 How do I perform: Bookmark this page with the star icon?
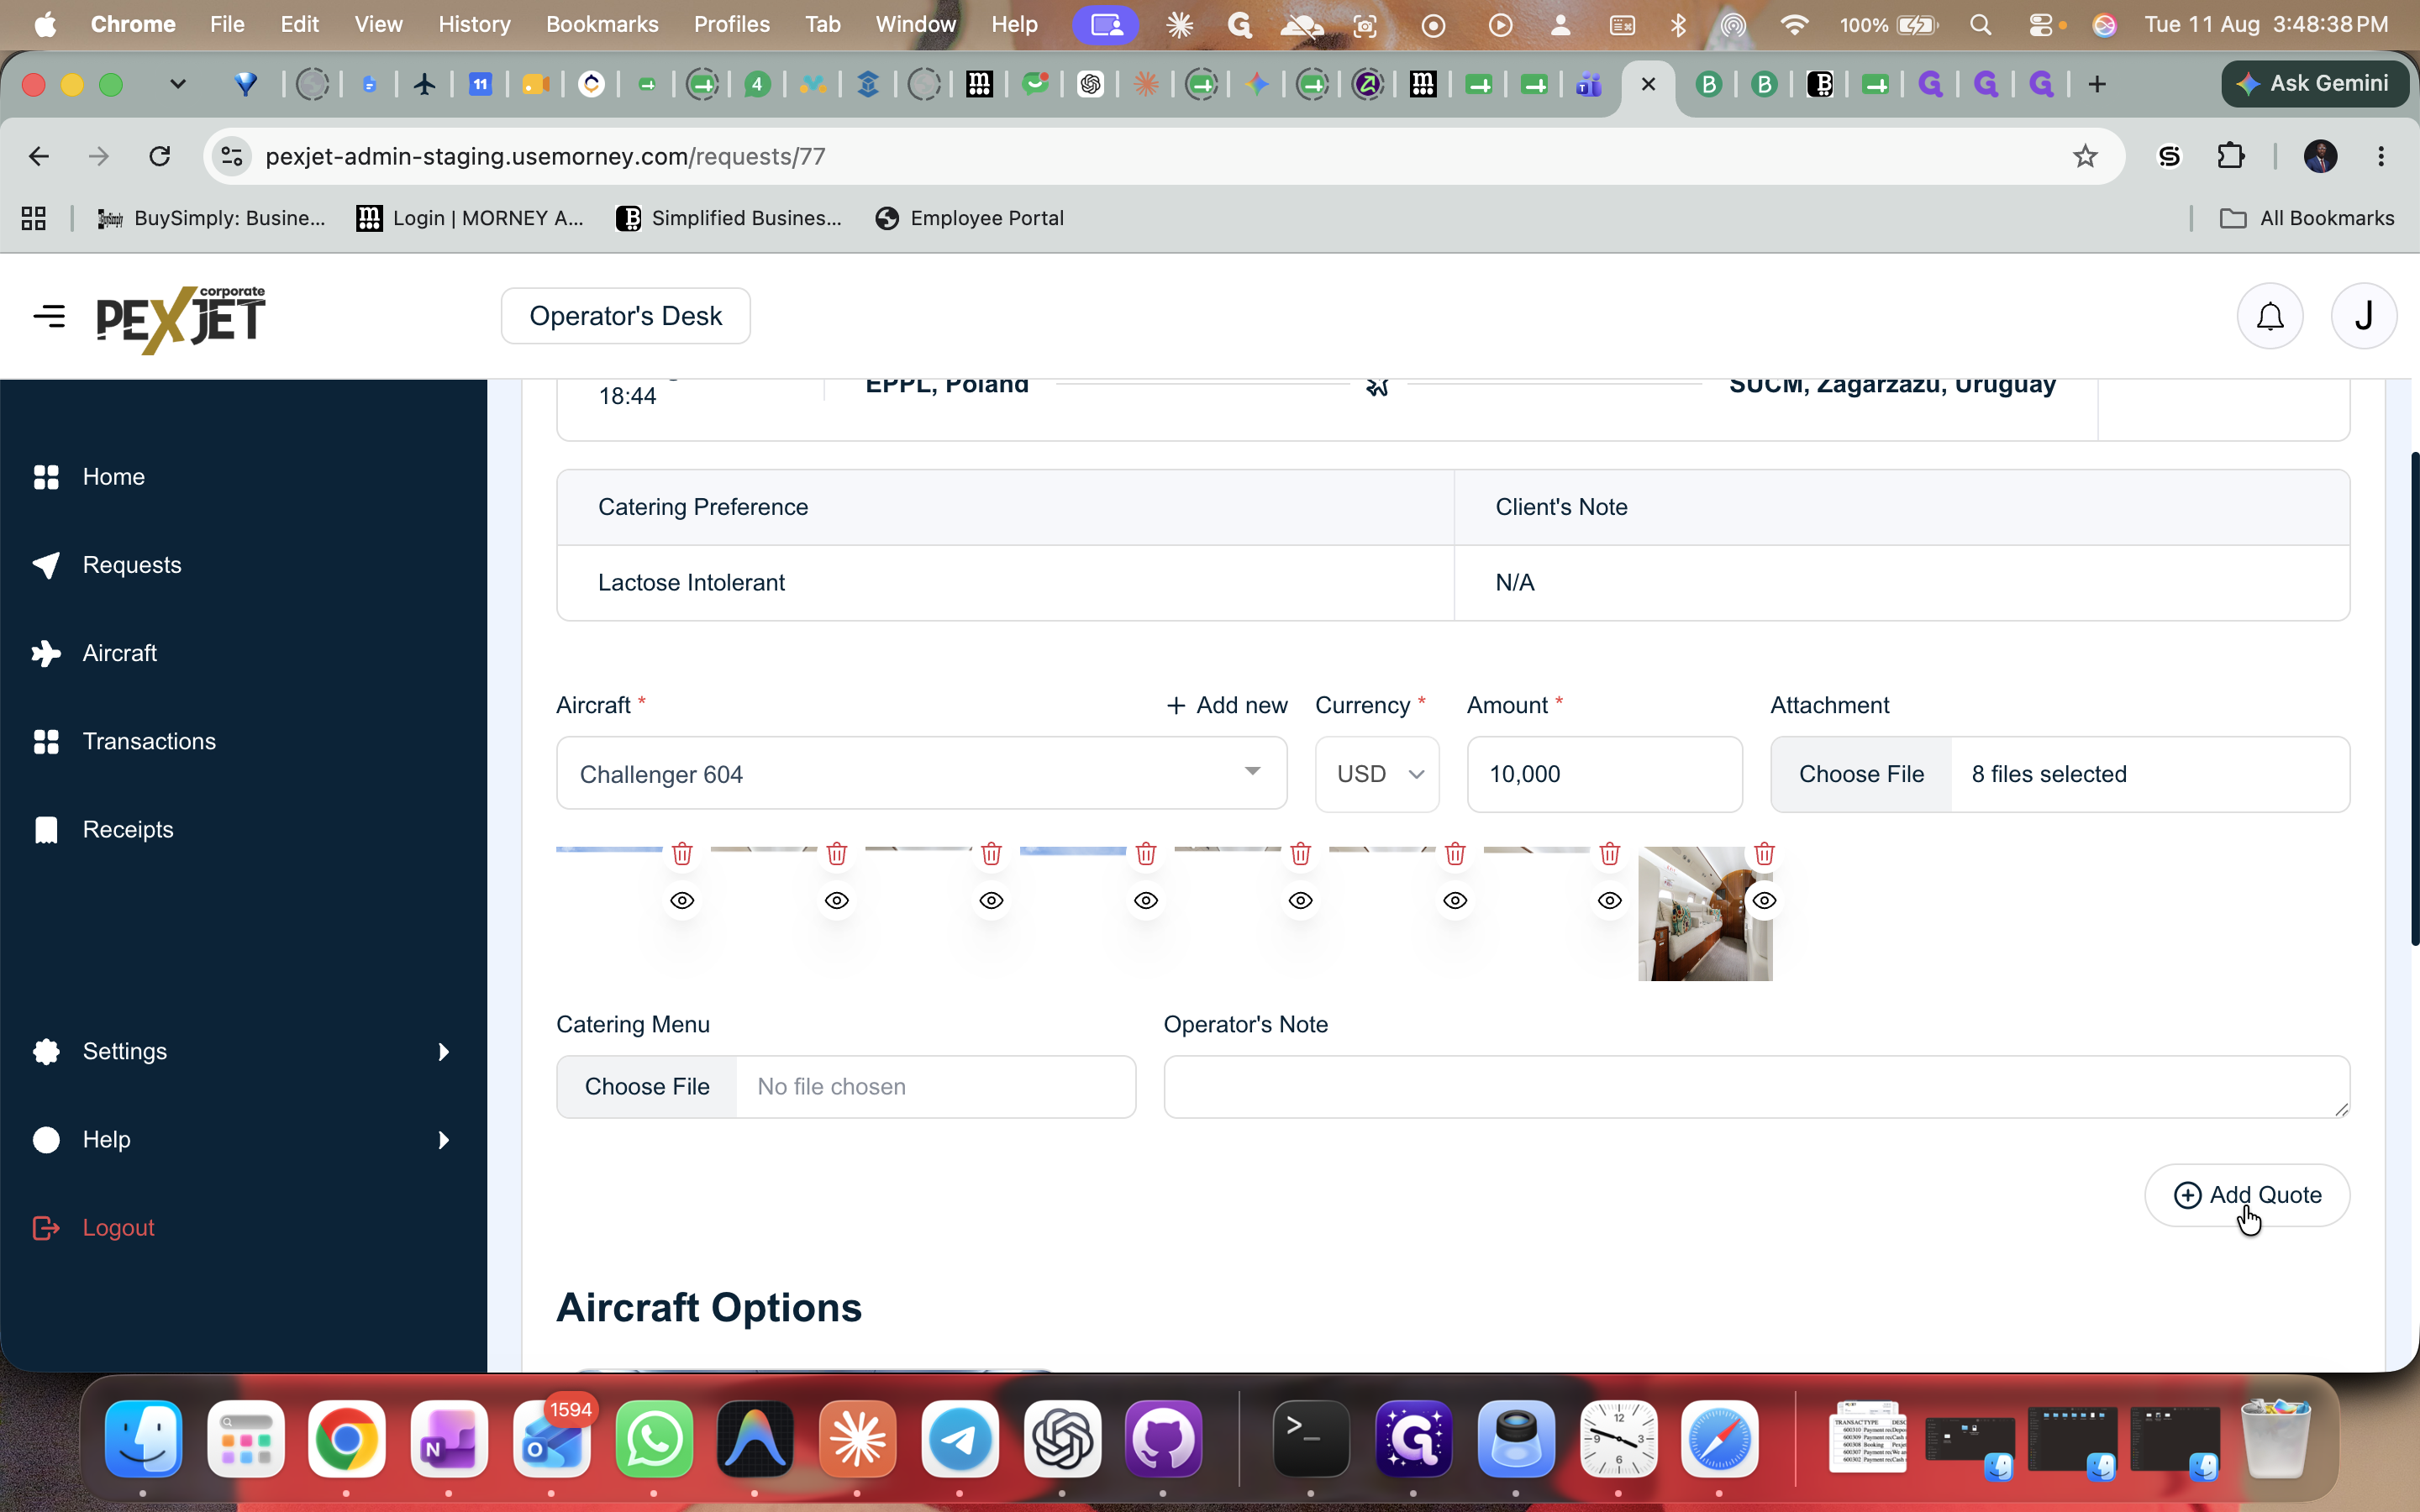pos(2085,156)
